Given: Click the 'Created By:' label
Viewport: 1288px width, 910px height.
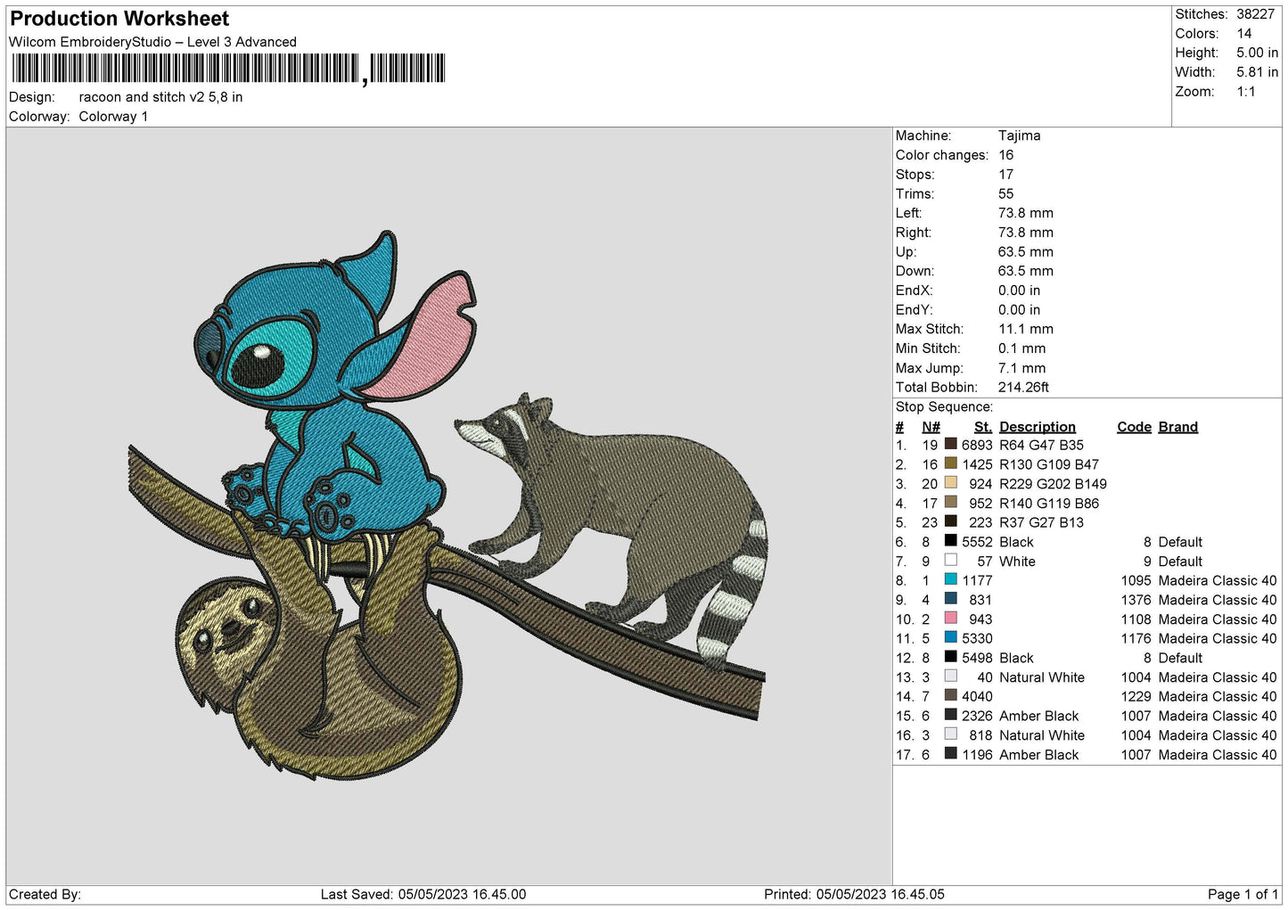Looking at the screenshot, I should tap(45, 894).
